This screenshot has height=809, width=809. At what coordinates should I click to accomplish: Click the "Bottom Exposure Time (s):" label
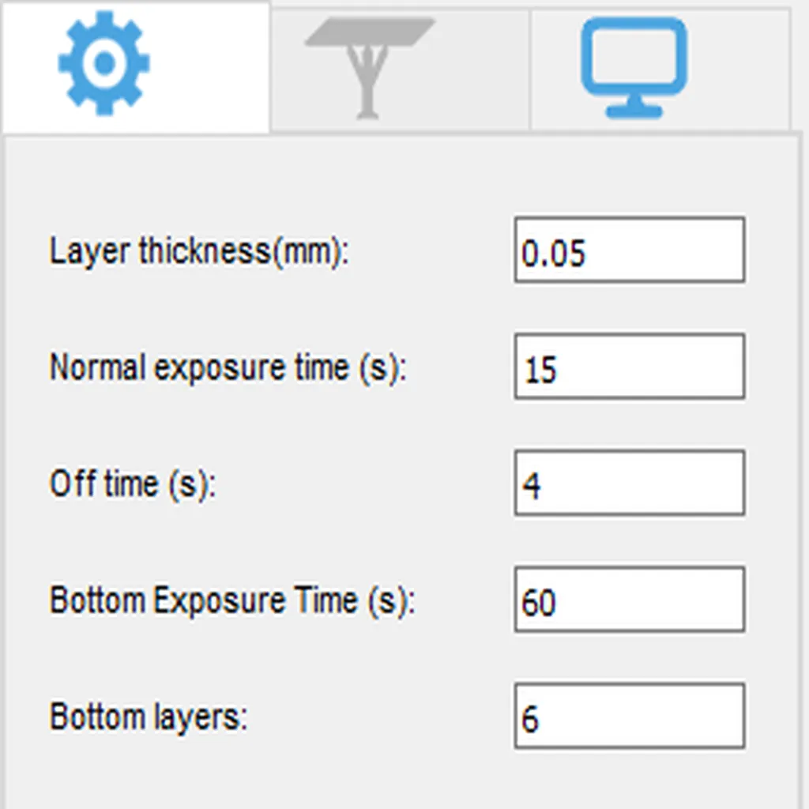point(231,600)
